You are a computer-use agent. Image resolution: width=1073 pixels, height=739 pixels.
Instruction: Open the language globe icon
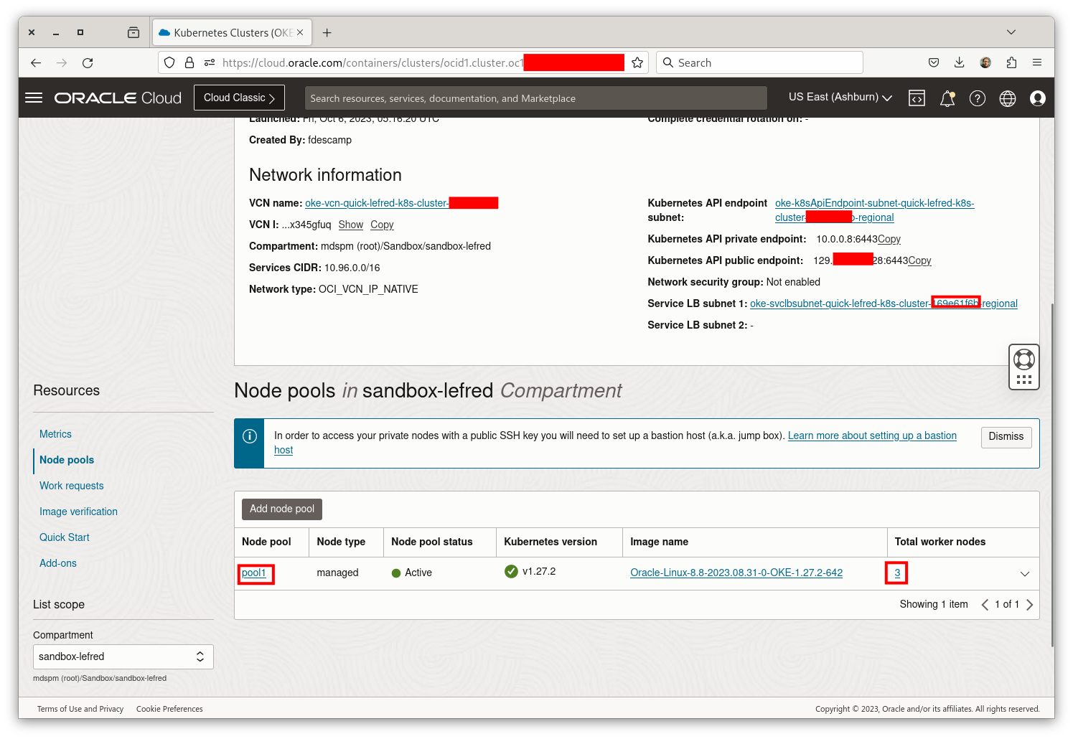(x=1008, y=98)
